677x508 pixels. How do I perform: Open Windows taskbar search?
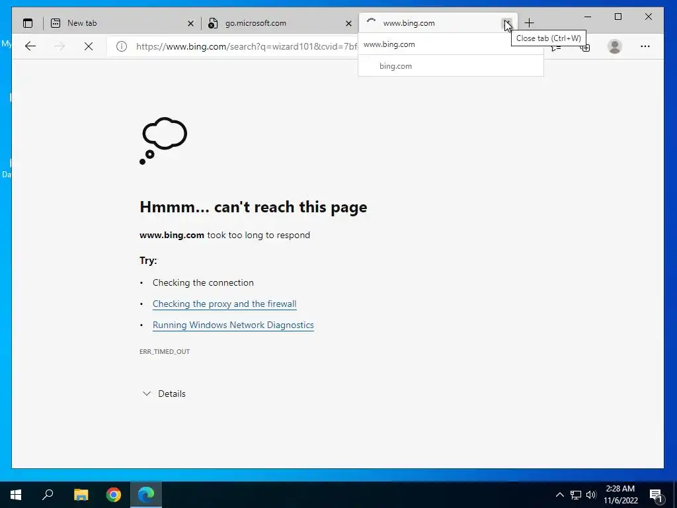[48, 495]
